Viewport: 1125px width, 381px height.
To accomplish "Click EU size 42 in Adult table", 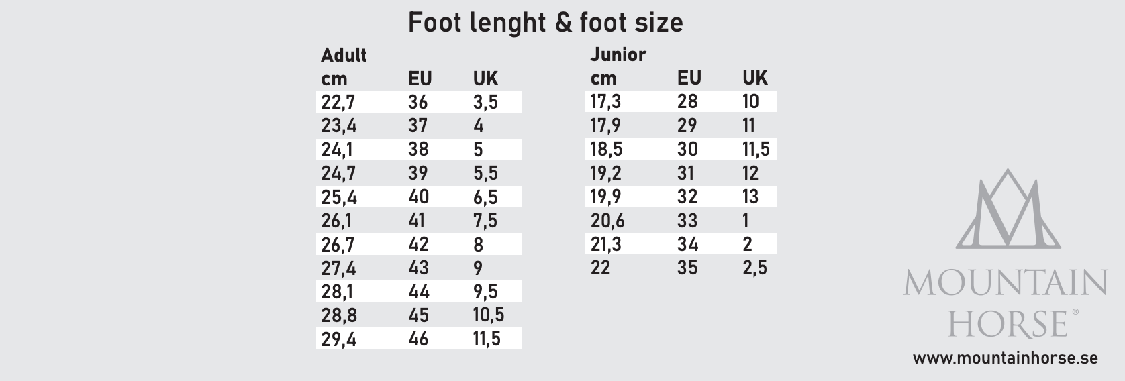I will pos(418,244).
